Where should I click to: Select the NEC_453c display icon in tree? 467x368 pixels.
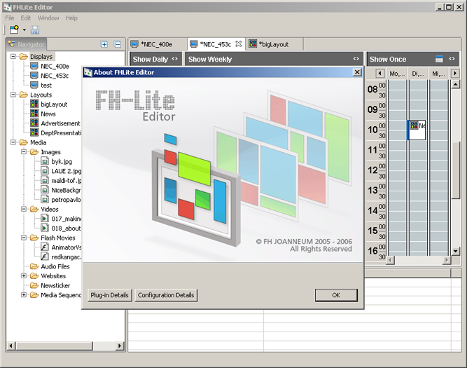coord(34,76)
